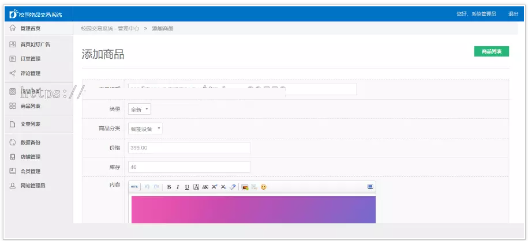This screenshot has width=528, height=241.
Task: Click the 类型 field label
Action: point(115,109)
